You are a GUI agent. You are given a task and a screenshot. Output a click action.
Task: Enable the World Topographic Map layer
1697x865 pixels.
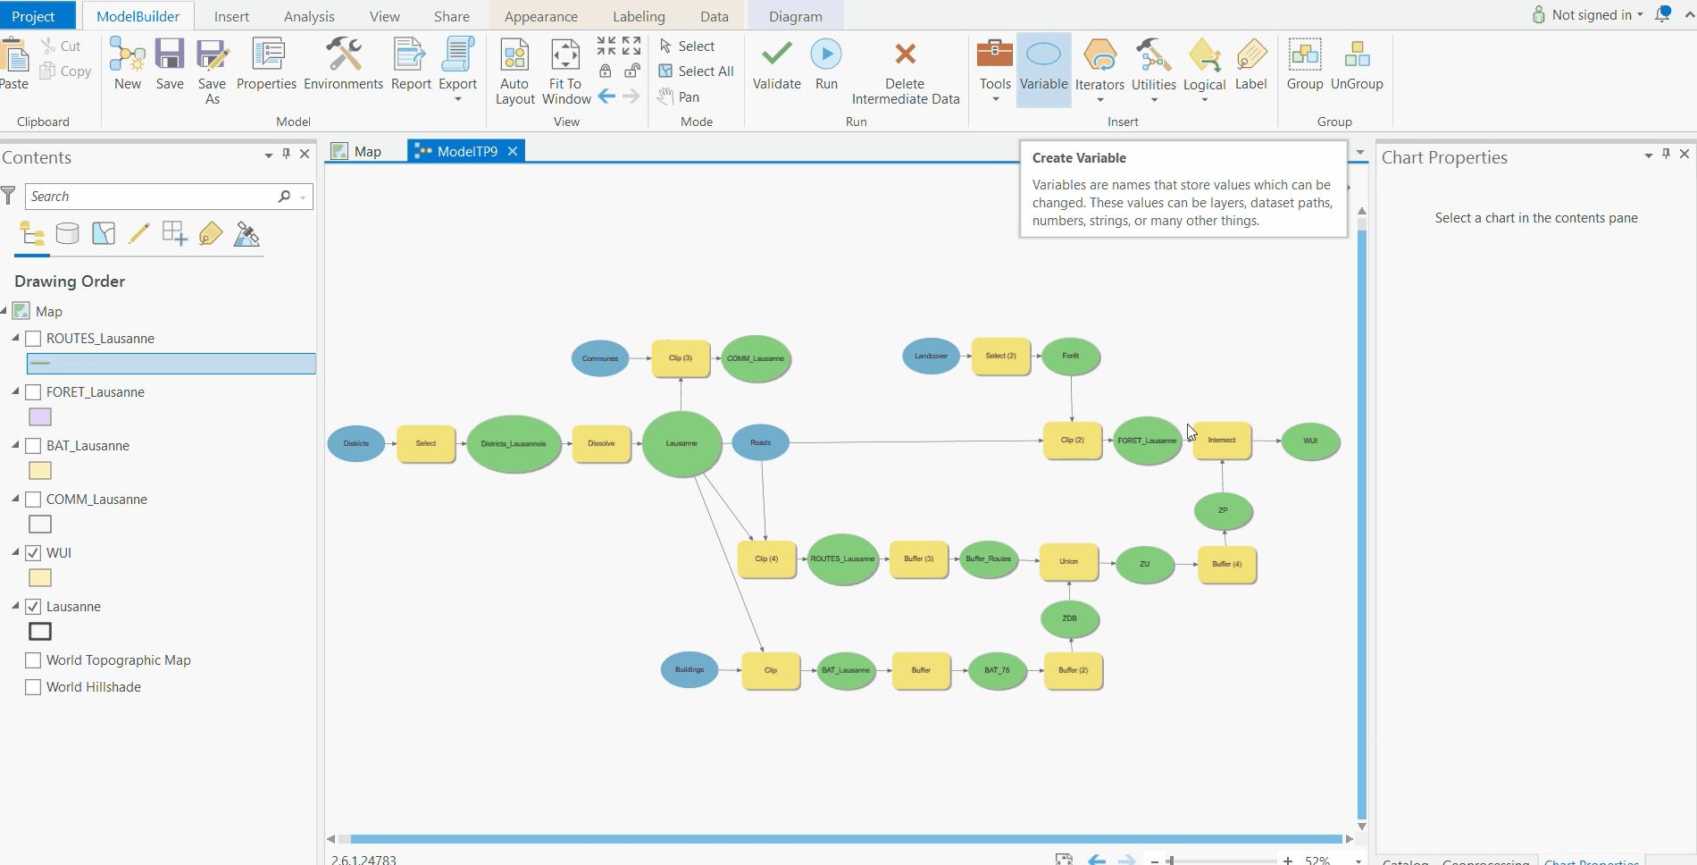click(x=34, y=660)
